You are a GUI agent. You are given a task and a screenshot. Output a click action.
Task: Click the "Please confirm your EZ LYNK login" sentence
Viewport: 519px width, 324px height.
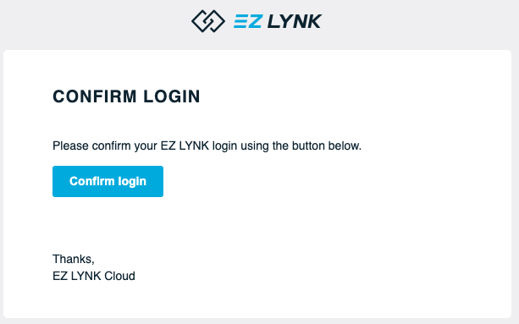click(207, 146)
